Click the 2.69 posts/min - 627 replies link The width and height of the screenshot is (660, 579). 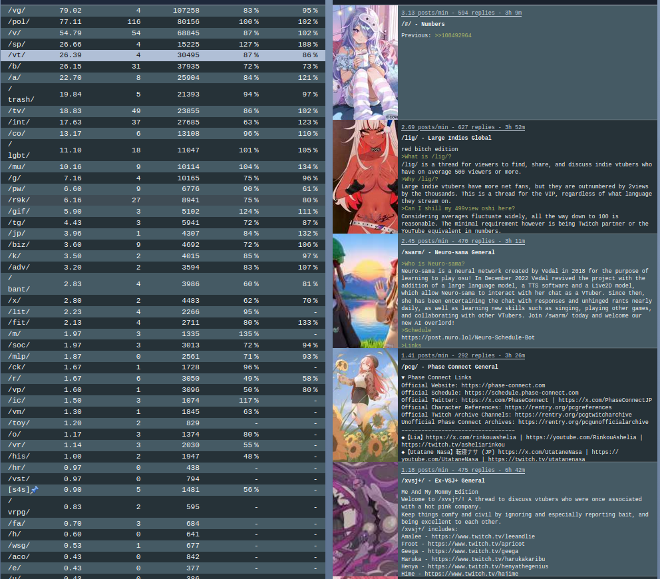[463, 127]
